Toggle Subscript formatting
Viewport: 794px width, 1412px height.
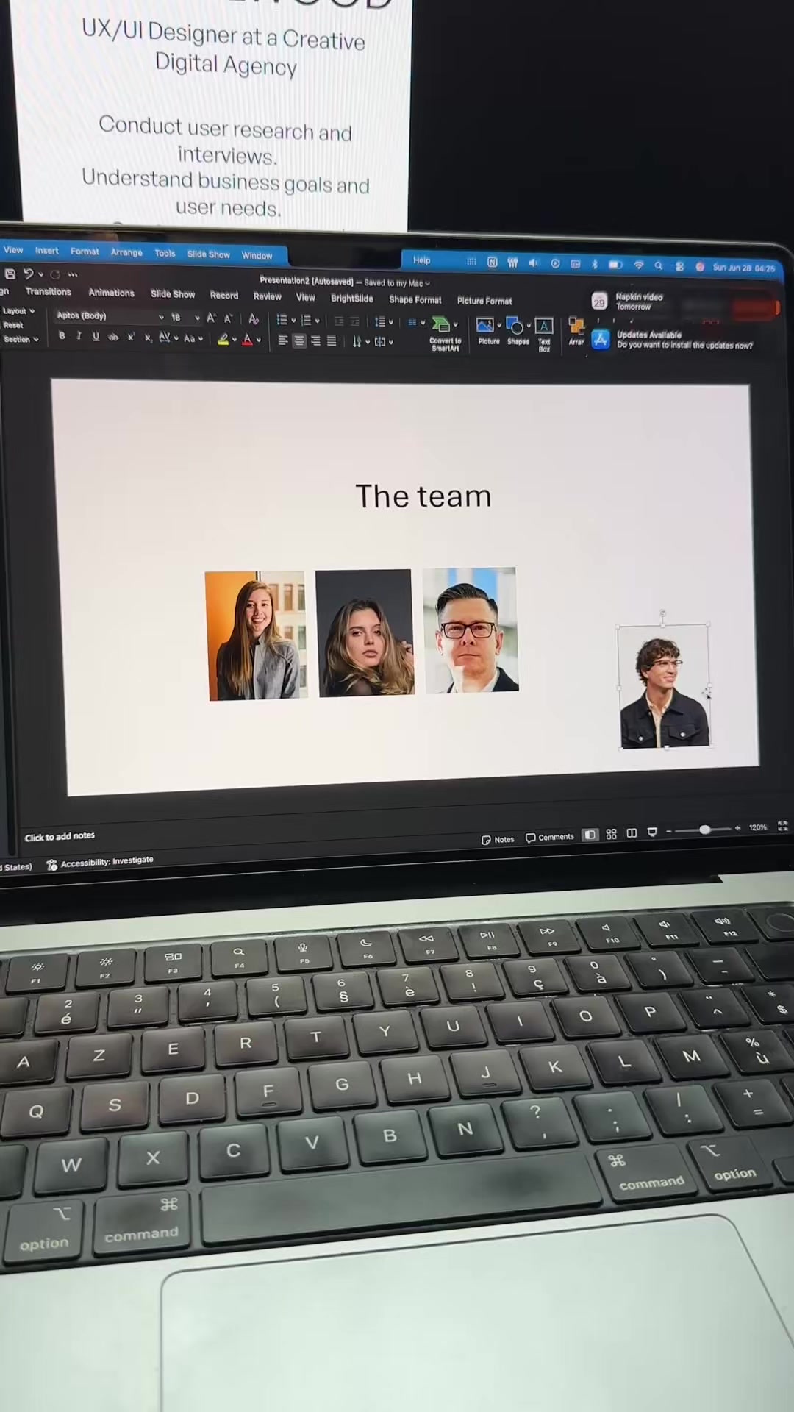pos(148,338)
